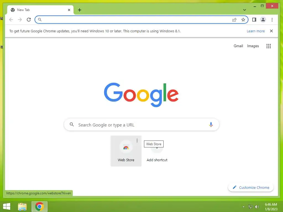
Task: Open Chrome's three-dot menu
Action: tap(272, 20)
